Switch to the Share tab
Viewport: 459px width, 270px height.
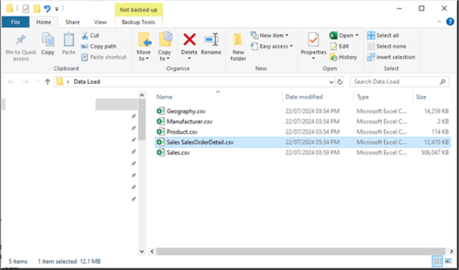73,22
